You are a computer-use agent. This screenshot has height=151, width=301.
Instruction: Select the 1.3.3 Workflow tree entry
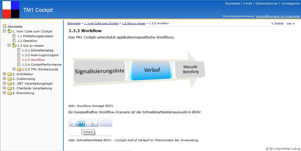(33, 60)
